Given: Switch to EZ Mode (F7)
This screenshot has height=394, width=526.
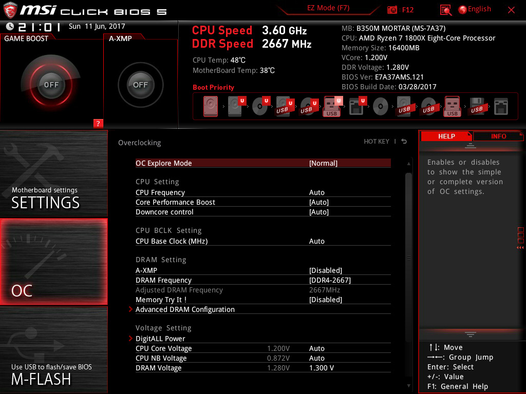Looking at the screenshot, I should coord(328,8).
